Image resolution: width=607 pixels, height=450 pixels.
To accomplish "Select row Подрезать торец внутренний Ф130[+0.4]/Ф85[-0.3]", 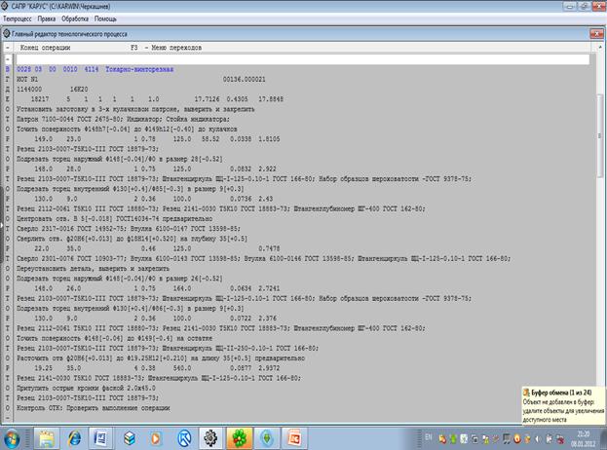I will tap(131, 189).
